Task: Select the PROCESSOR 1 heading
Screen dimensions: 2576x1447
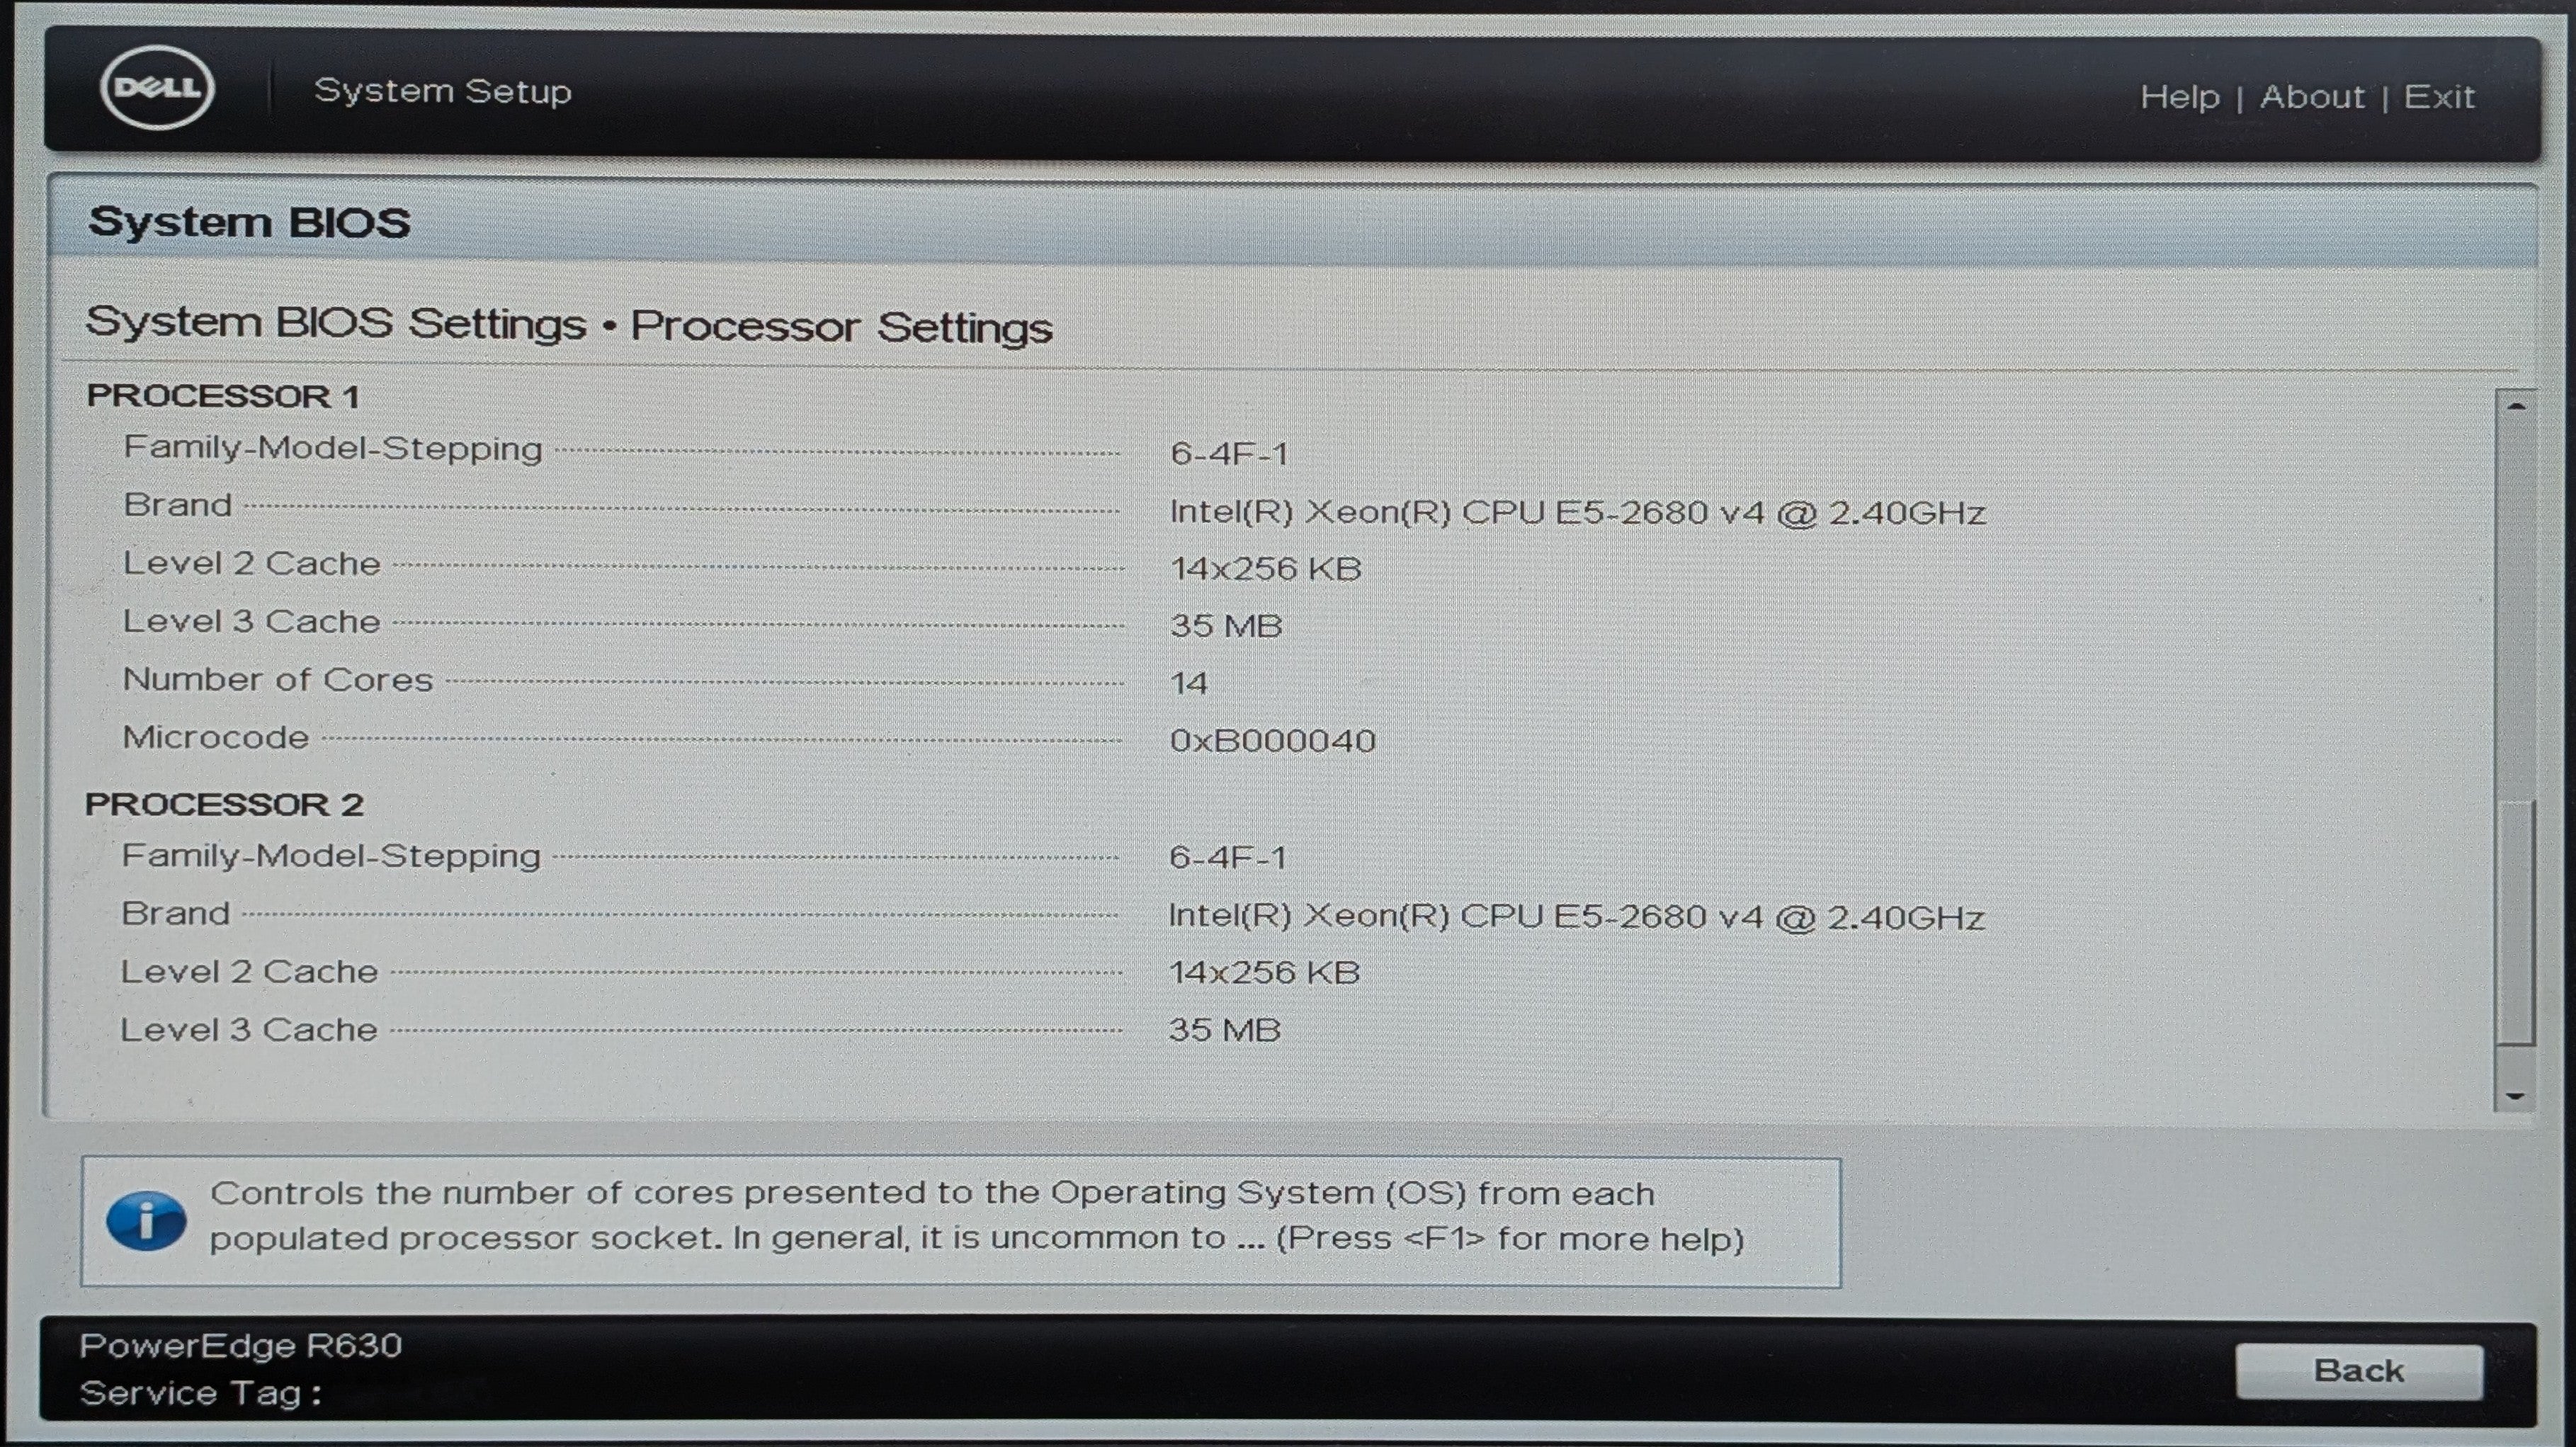Action: (223, 396)
